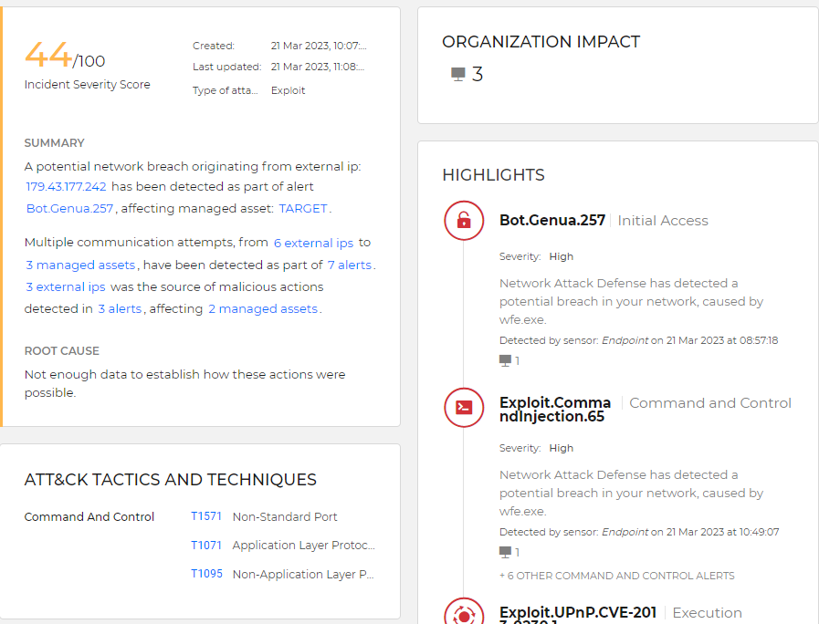Image resolution: width=819 pixels, height=624 pixels.
Task: Open technique T1571 Non-Standard Port
Action: [206, 516]
